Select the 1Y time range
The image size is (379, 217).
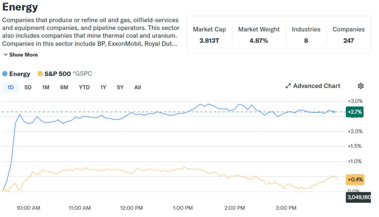click(x=103, y=87)
